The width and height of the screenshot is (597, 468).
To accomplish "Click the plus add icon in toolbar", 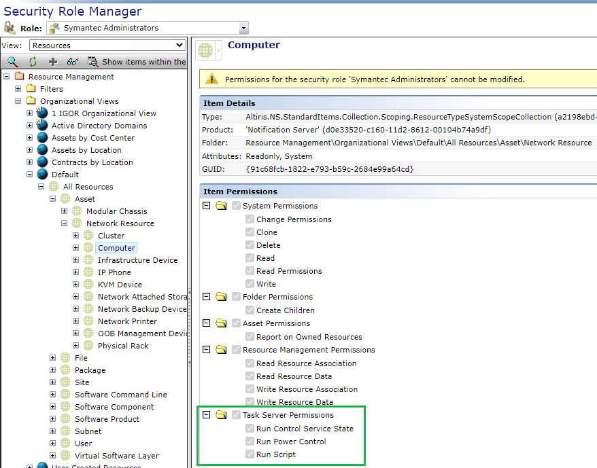I will [x=53, y=62].
